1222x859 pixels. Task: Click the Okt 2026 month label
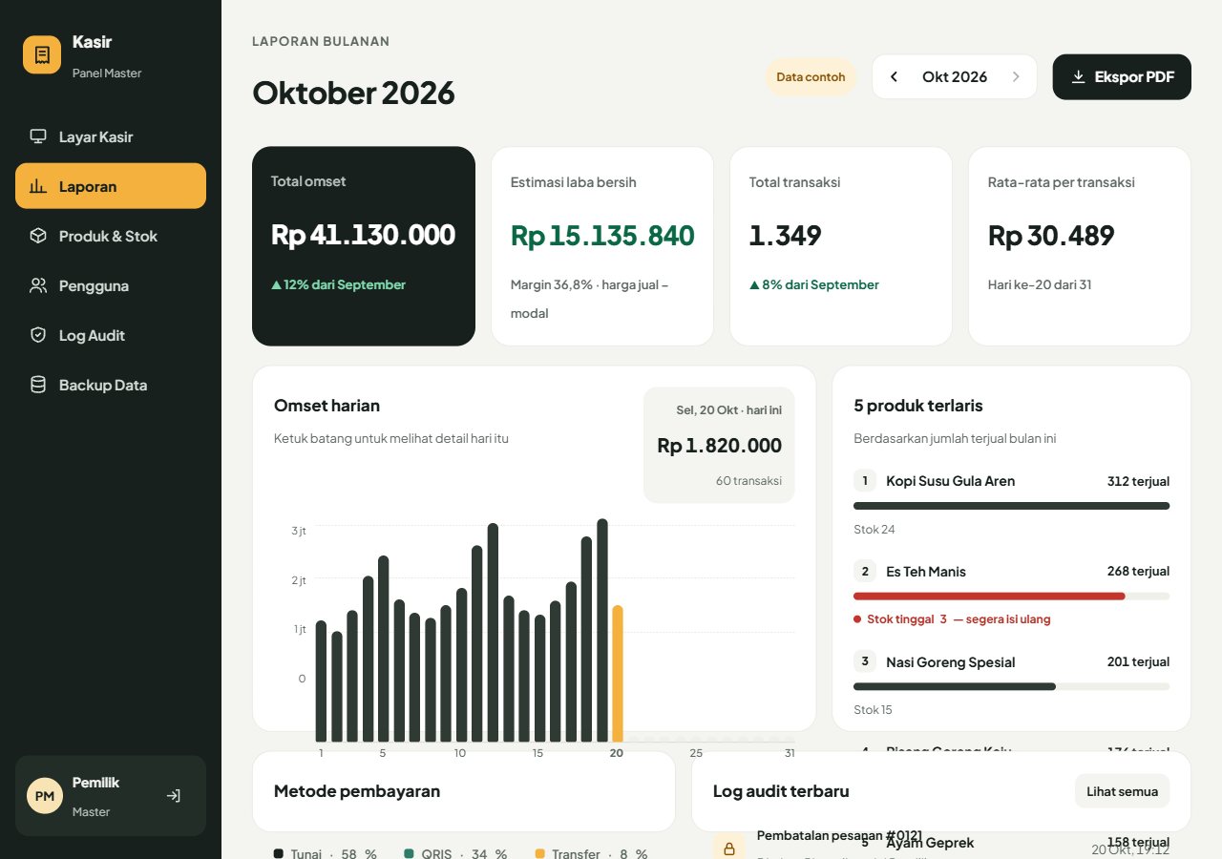tap(955, 76)
